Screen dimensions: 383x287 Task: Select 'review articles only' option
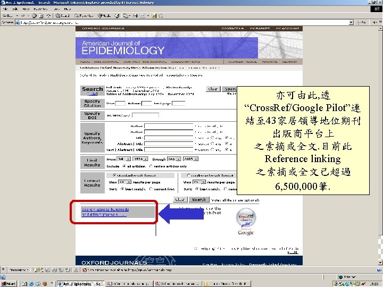click(151, 166)
